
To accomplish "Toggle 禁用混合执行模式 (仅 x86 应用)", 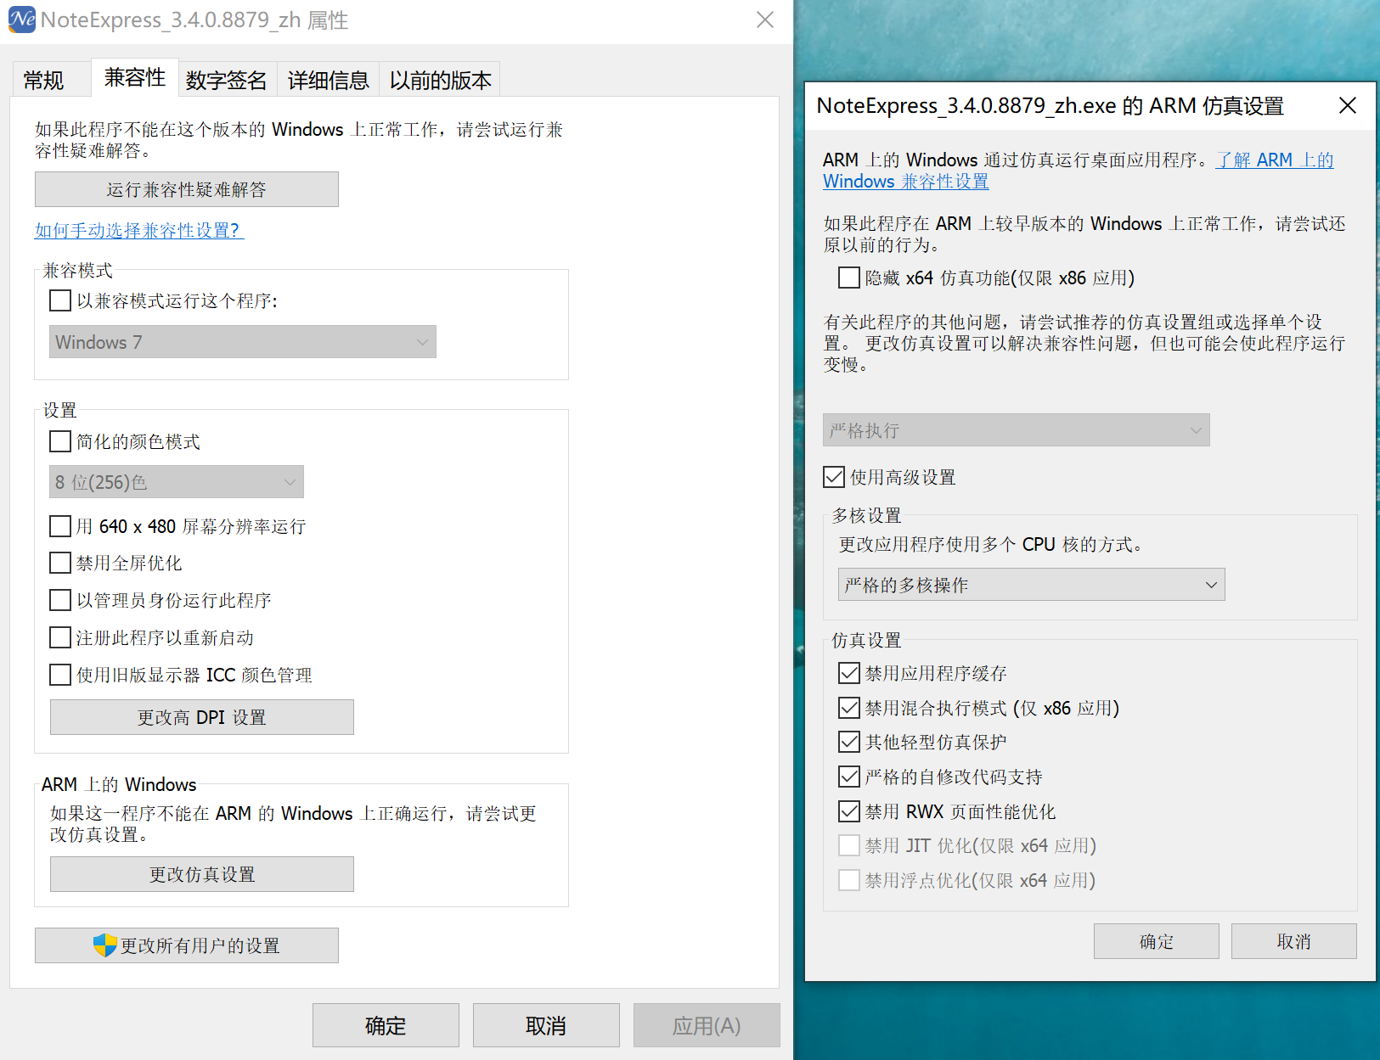I will [849, 708].
